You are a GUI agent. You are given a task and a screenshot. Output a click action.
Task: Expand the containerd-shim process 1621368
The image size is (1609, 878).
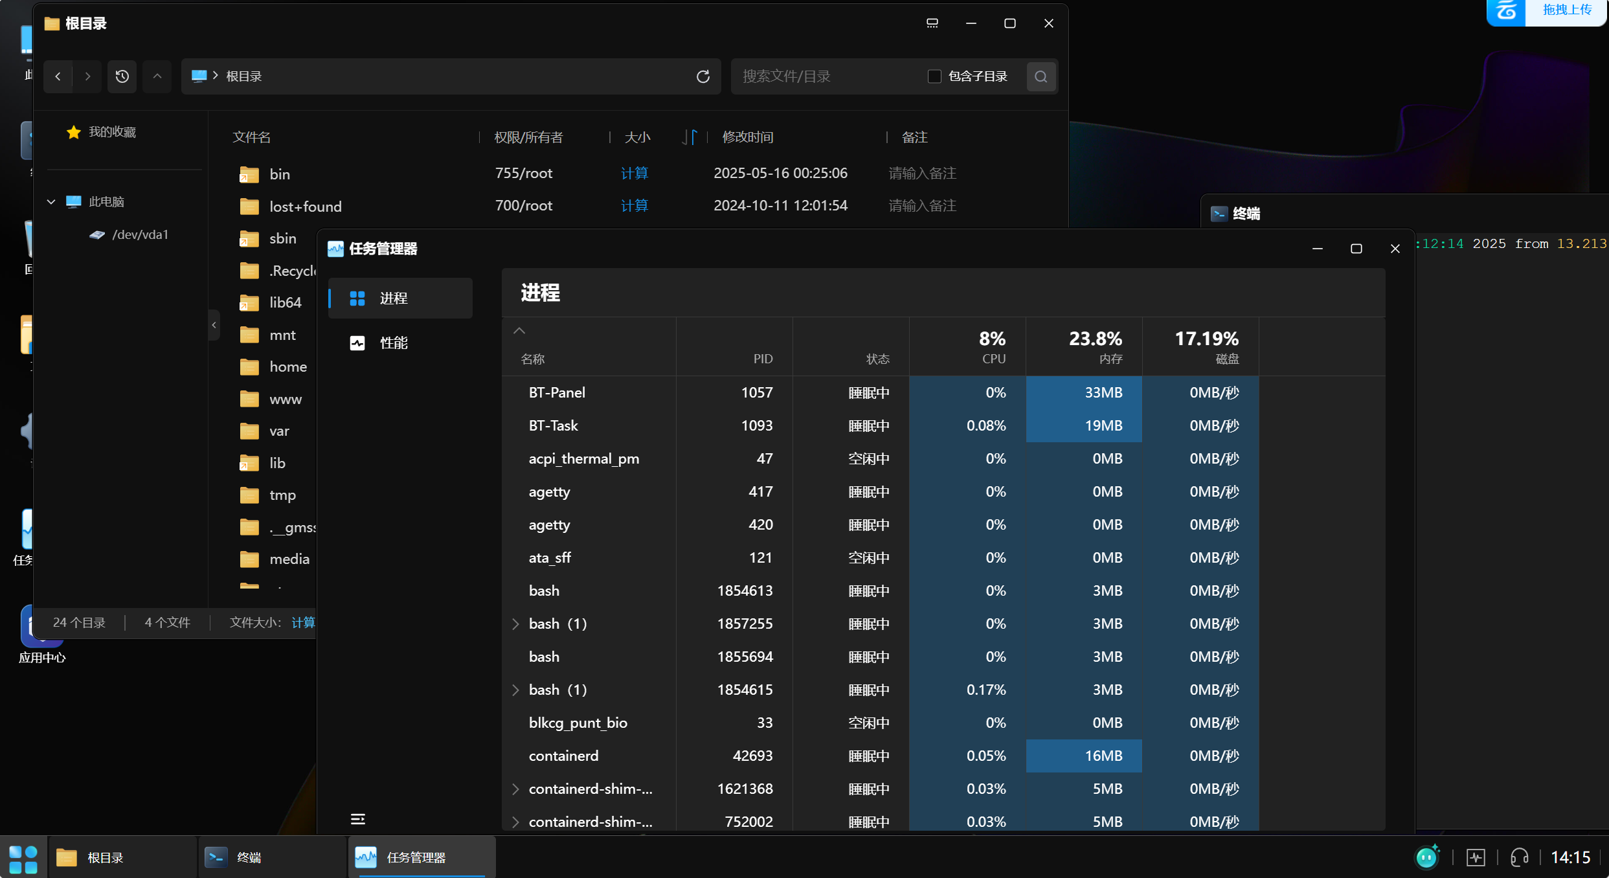[x=515, y=789]
